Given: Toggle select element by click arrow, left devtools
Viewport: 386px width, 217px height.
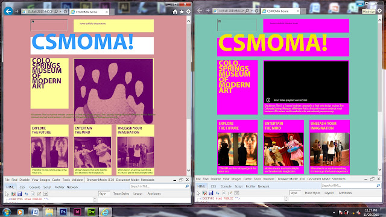Looking at the screenshot, I should point(7,193).
